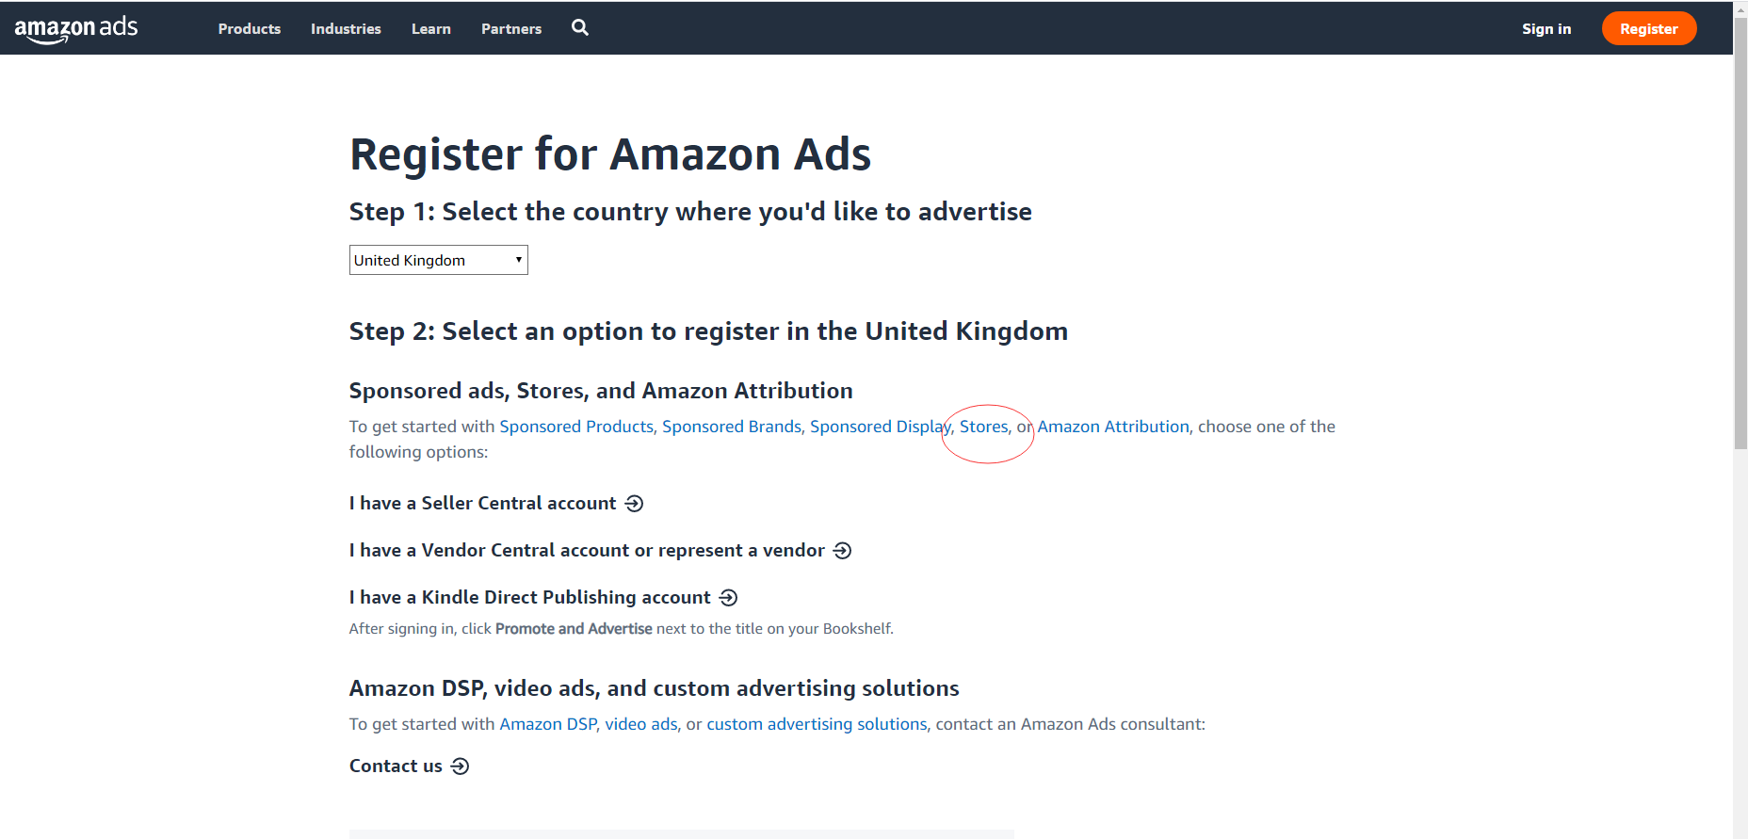Open the Products menu
1748x839 pixels.
(250, 29)
